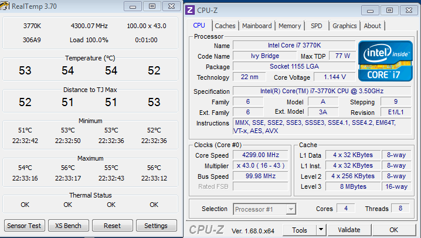
Task: Click the Specification field i7-3770K CPU @ 3.50GHz
Action: [322, 91]
